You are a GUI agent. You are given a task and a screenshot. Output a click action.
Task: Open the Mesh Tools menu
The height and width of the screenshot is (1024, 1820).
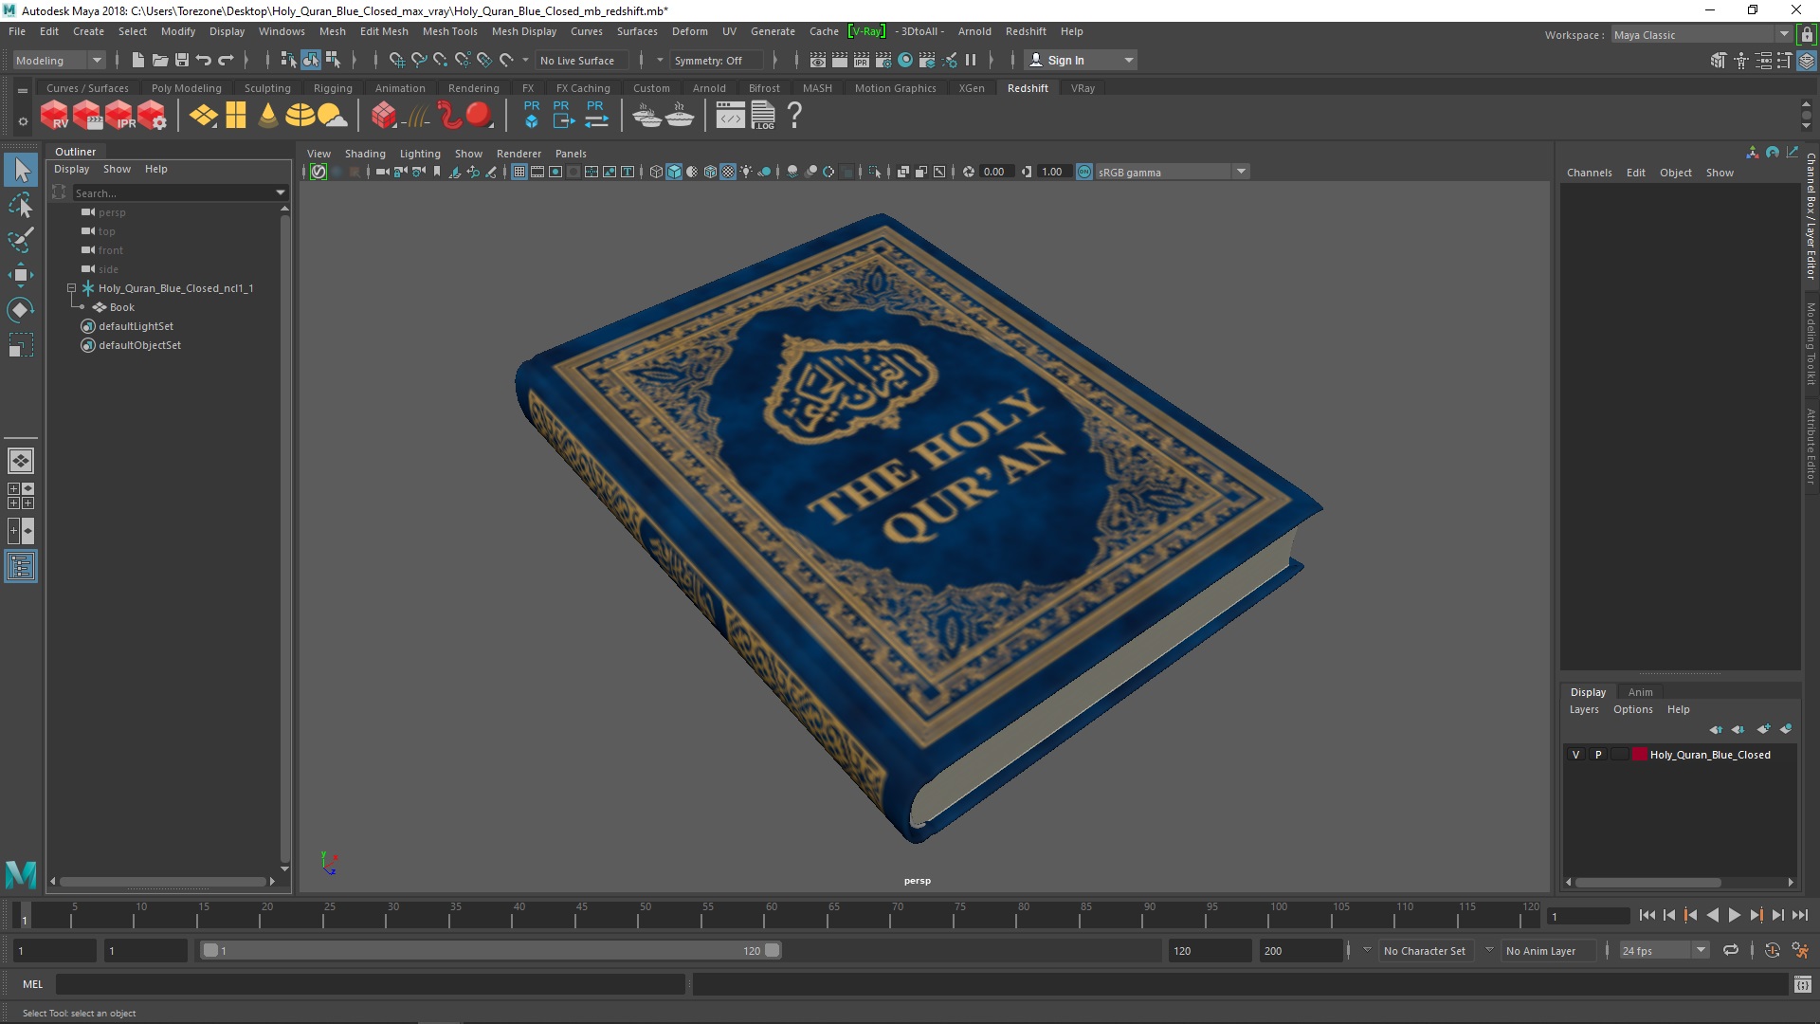pos(449,31)
